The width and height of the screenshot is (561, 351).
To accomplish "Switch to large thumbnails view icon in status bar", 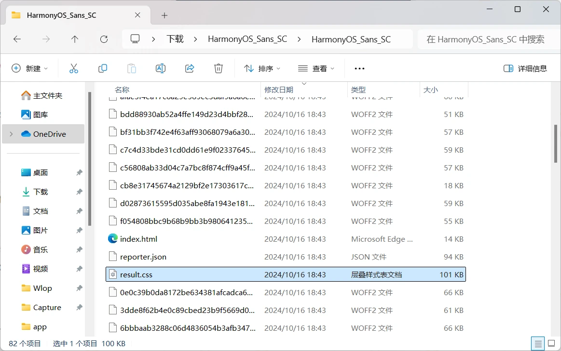I will 551,343.
